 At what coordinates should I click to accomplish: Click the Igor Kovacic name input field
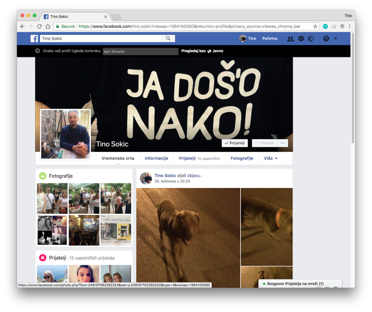click(140, 51)
